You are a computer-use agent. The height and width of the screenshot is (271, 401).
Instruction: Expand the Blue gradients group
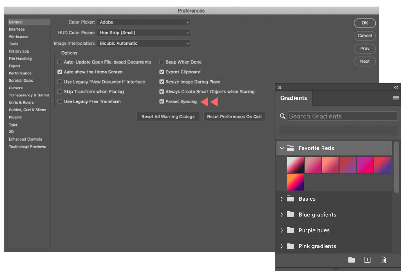coord(282,215)
